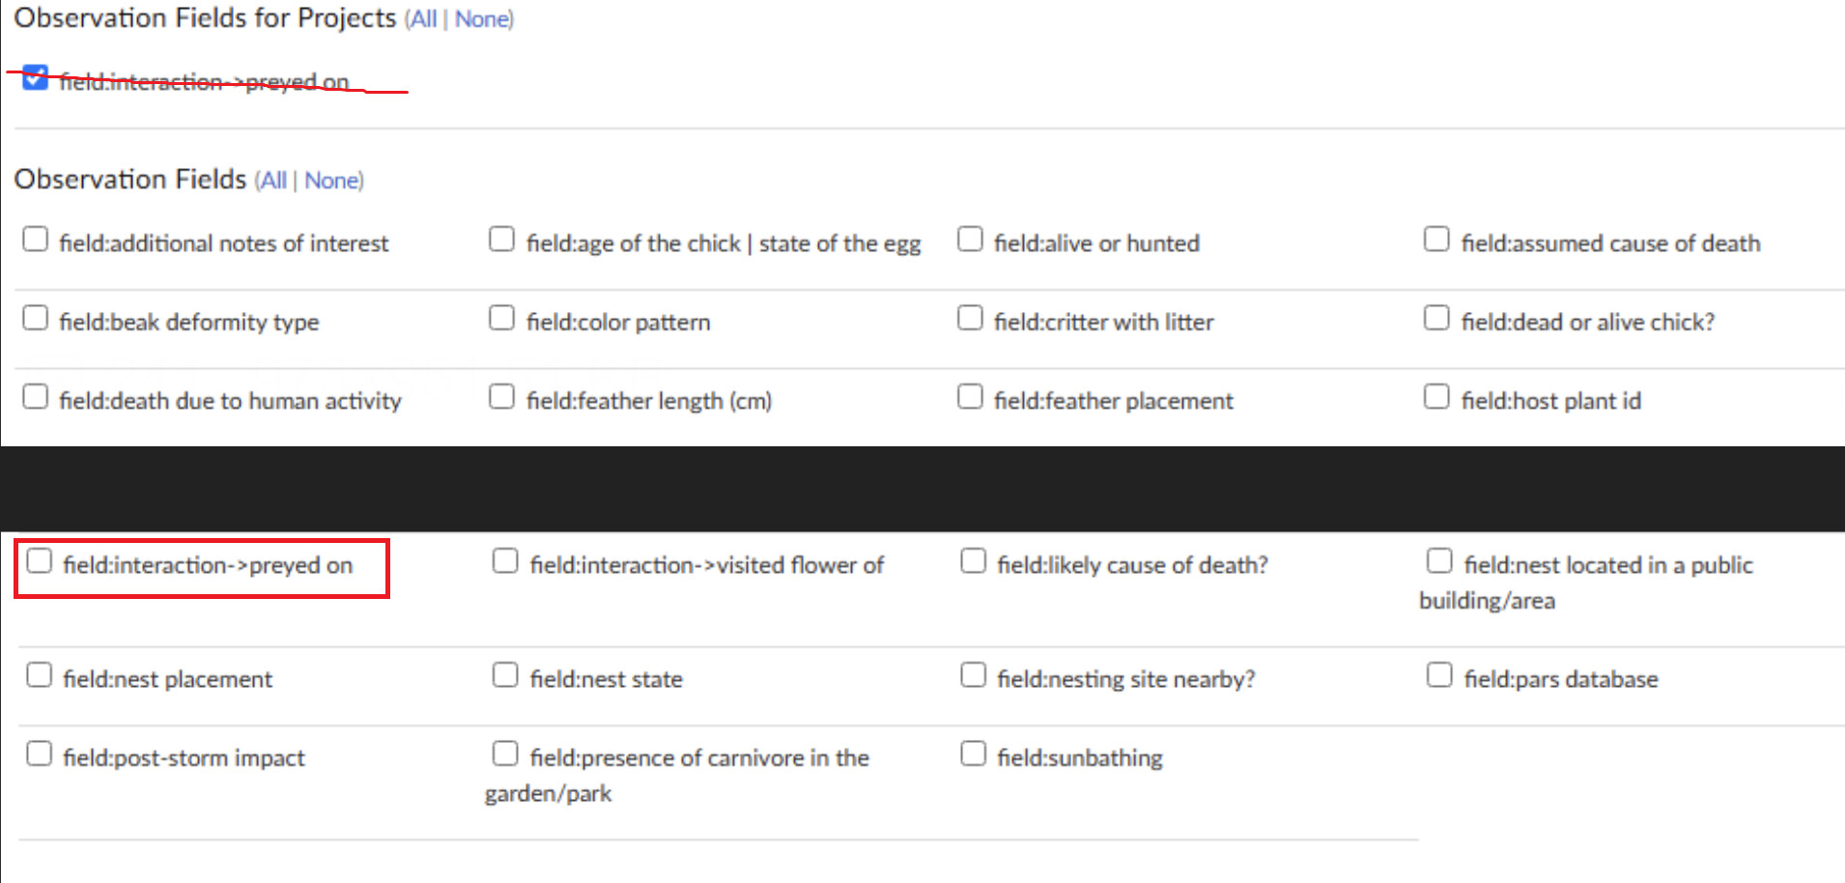The height and width of the screenshot is (883, 1845).
Task: Check field:host plant id box
Action: tap(1436, 397)
